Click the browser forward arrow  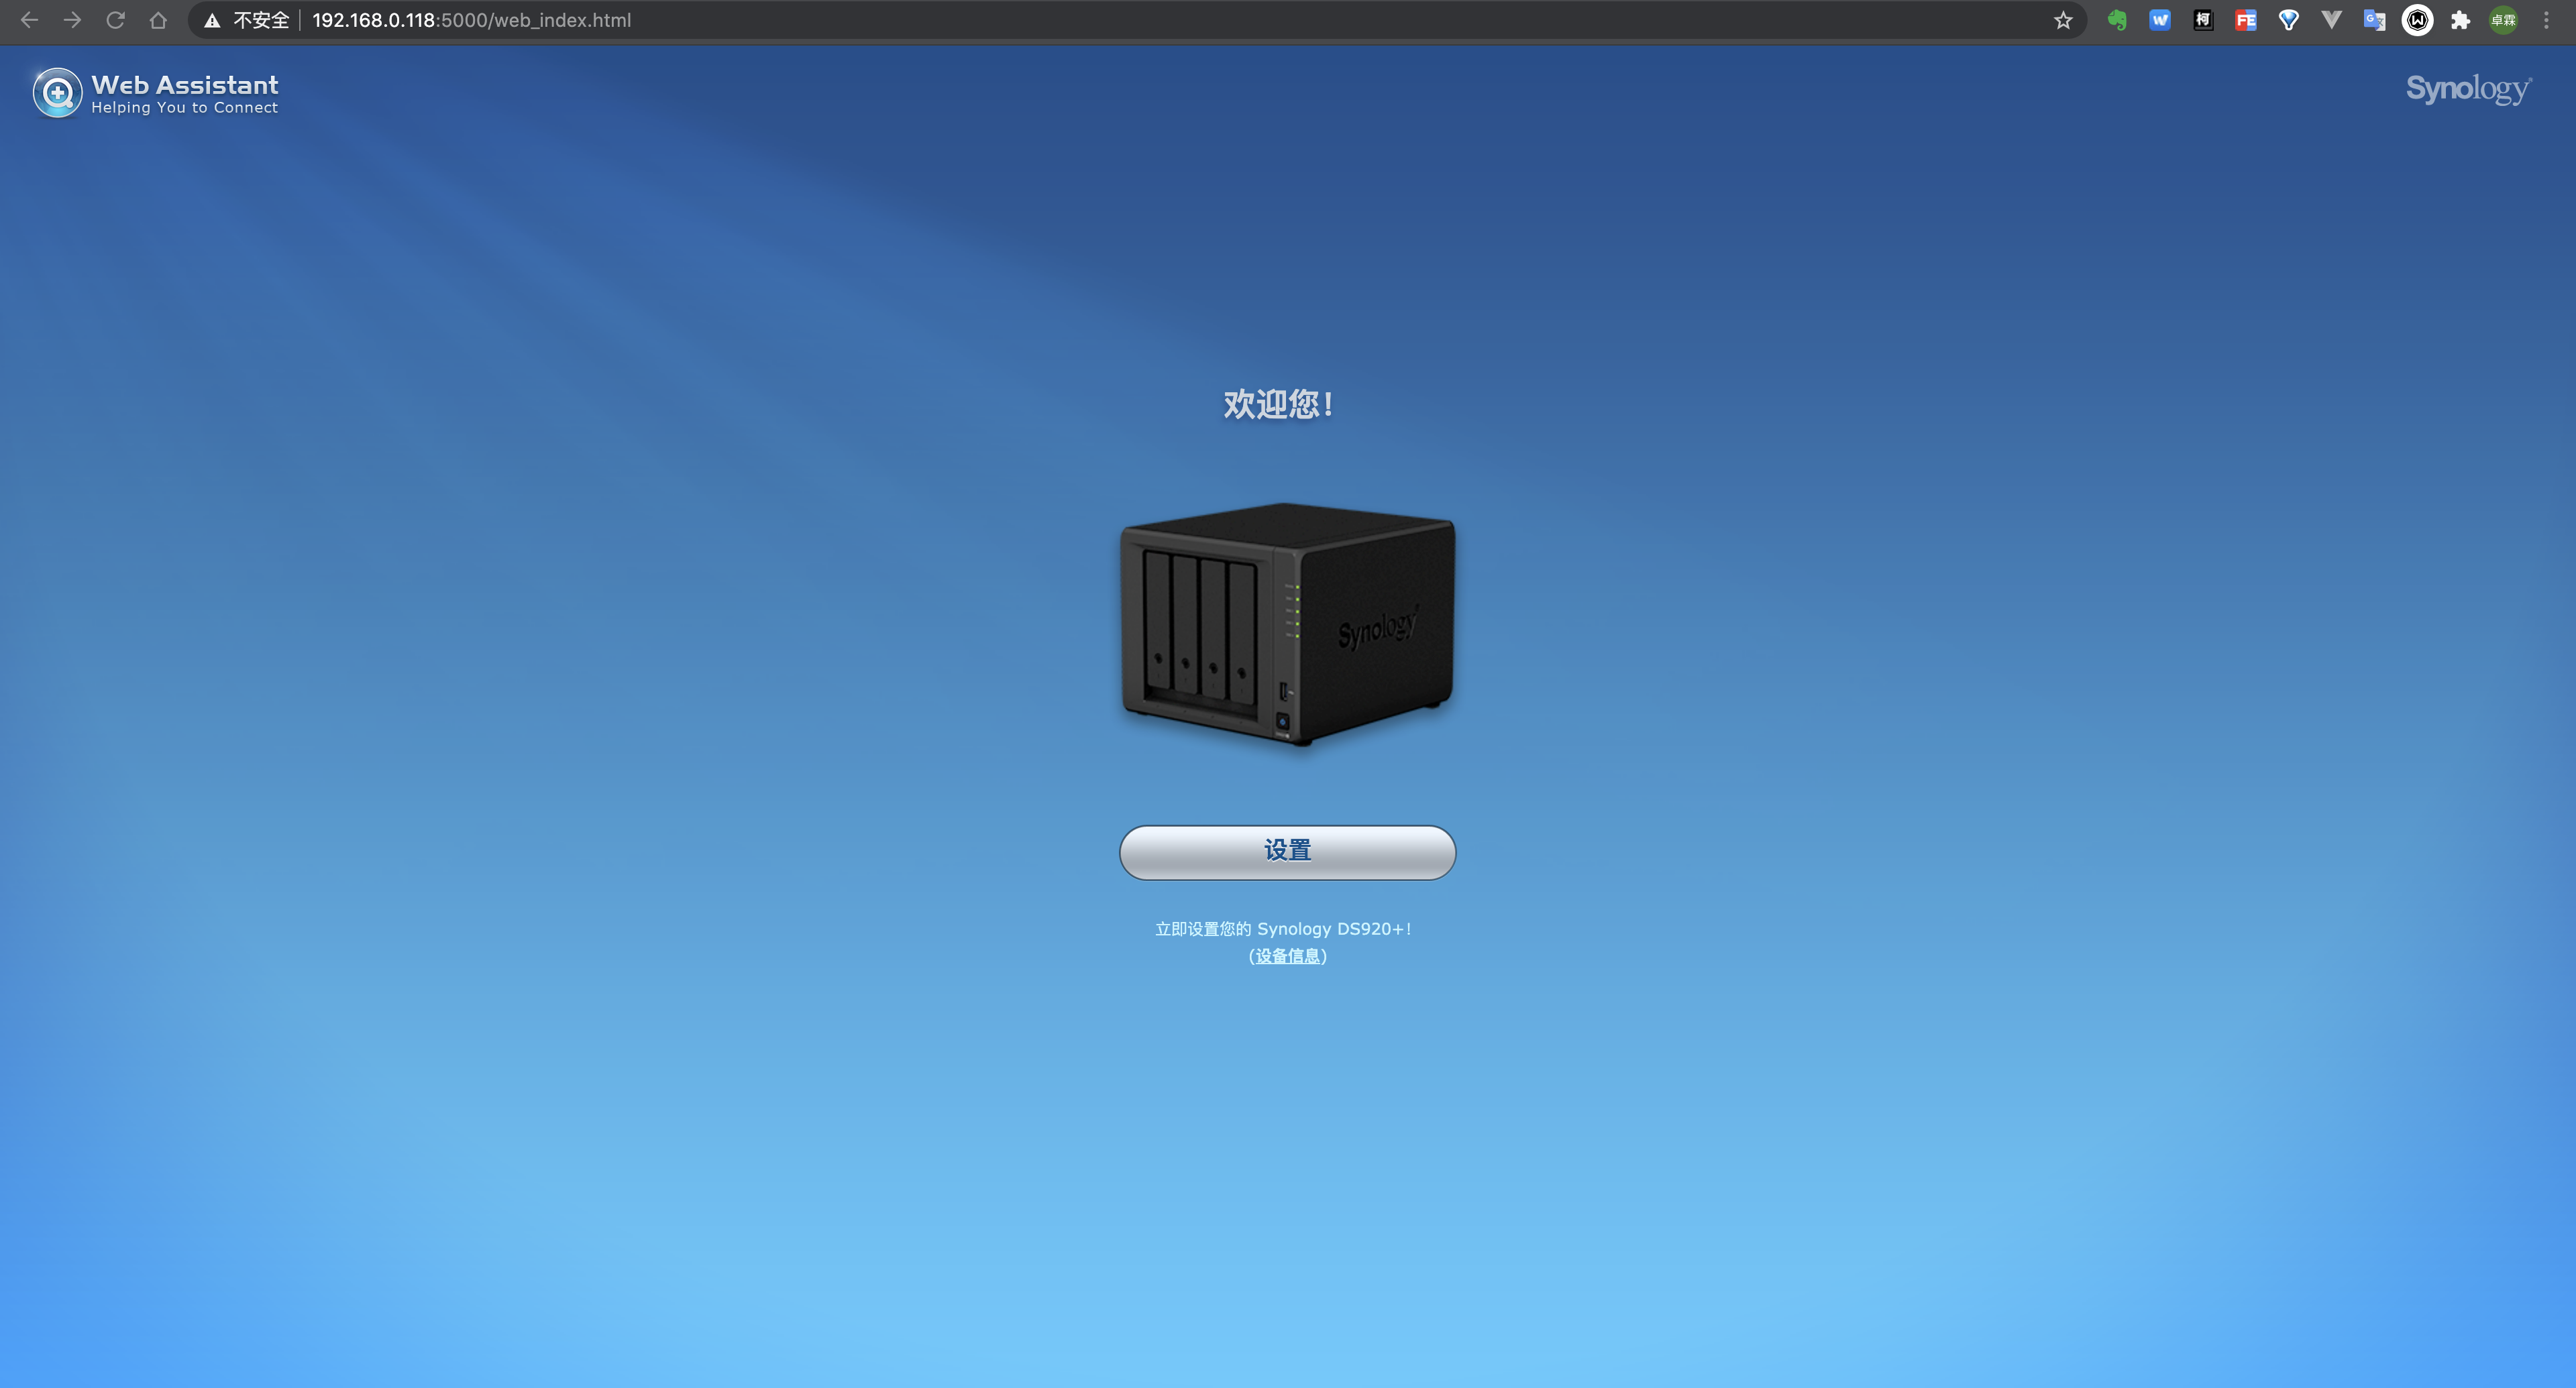tap(72, 20)
